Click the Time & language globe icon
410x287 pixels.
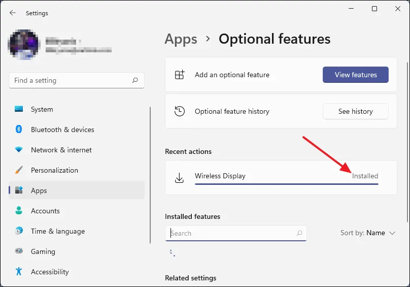click(x=19, y=231)
